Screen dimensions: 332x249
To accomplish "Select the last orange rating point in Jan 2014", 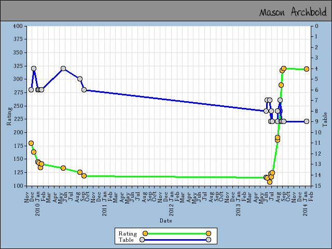I will click(x=307, y=69).
